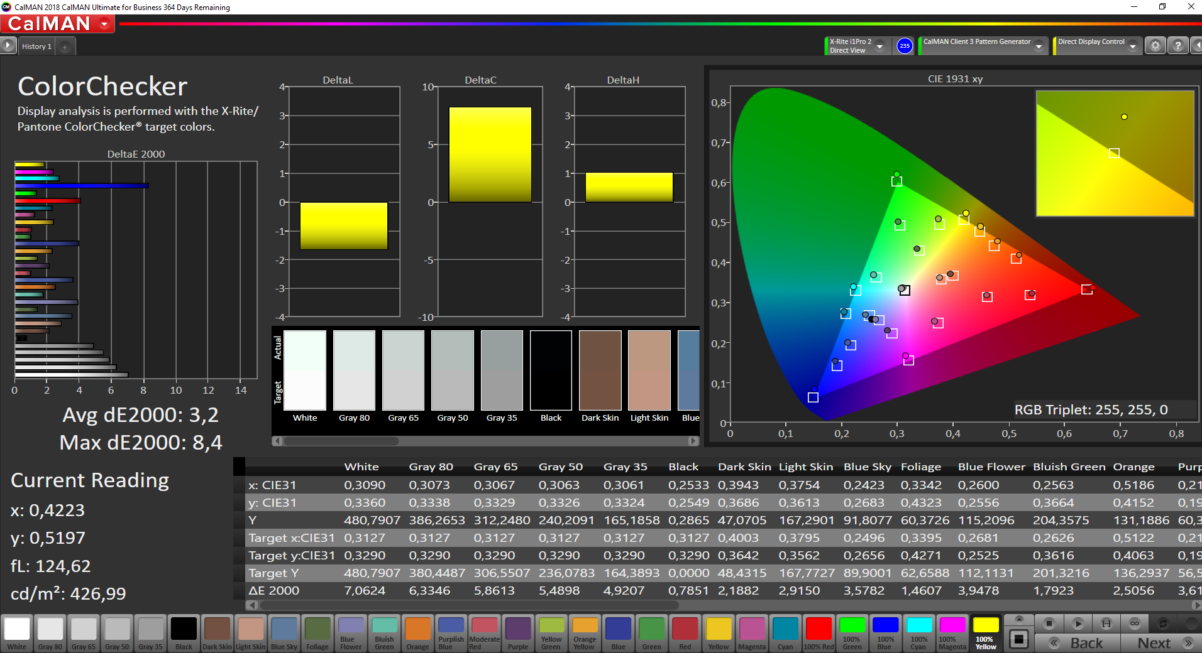Viewport: 1202px width, 653px height.
Task: Open the settings gear icon
Action: 1155,46
